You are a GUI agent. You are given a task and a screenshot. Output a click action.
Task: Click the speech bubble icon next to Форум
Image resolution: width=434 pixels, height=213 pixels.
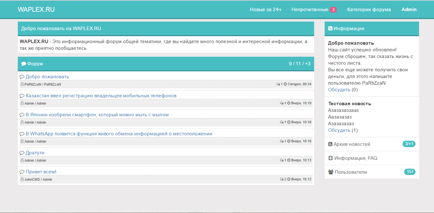(x=24, y=64)
